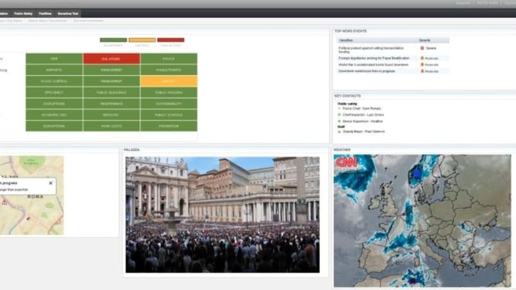Click the Piazza crowd camera image
516x290 pixels.
(222, 214)
